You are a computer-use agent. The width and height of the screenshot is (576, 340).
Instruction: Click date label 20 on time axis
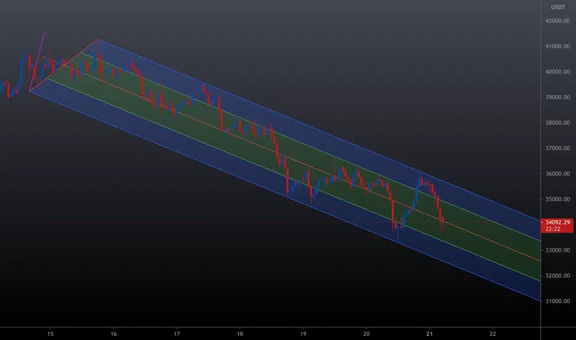click(x=366, y=334)
